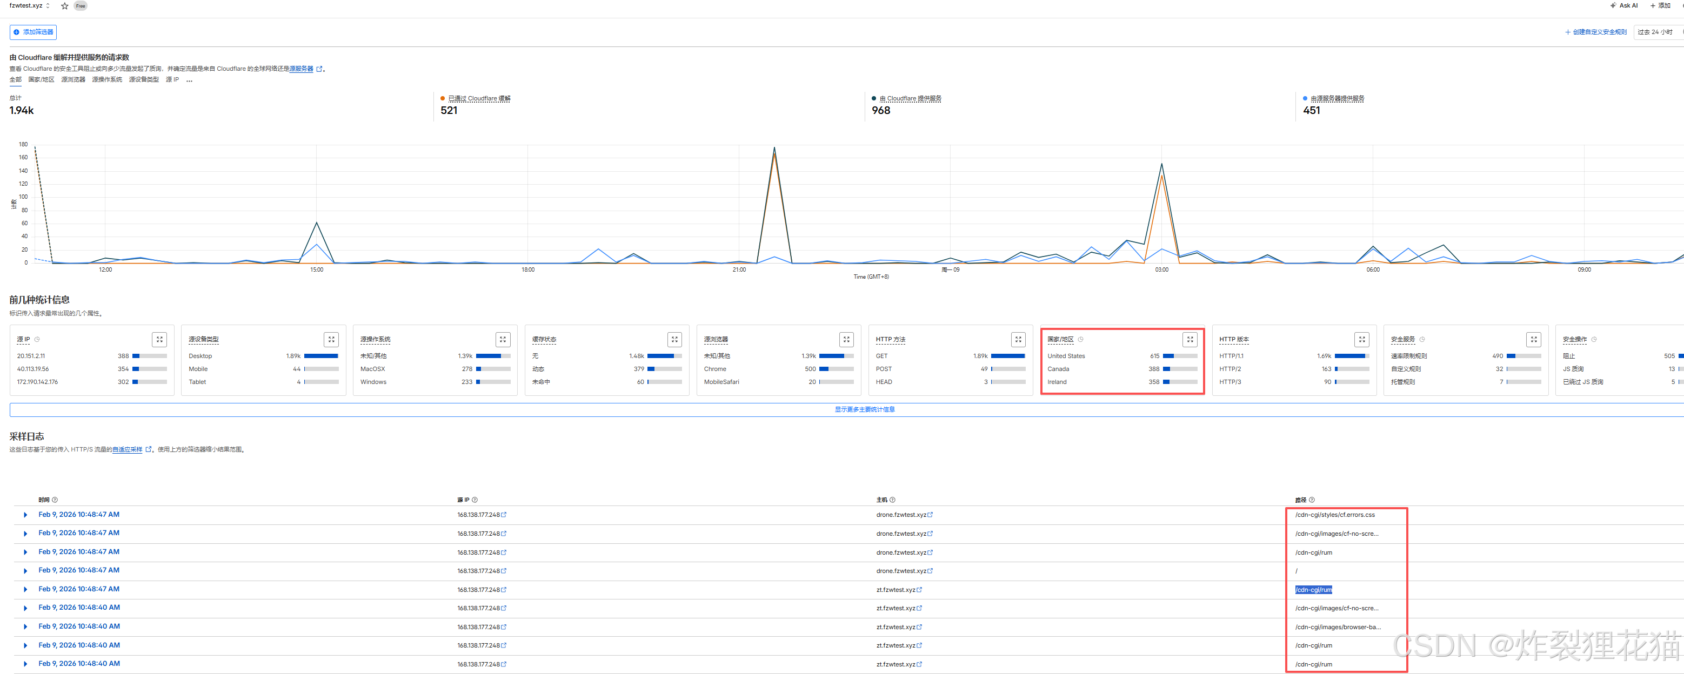Expand the 缓存状态 statistics card
The height and width of the screenshot is (674, 1684).
[674, 340]
